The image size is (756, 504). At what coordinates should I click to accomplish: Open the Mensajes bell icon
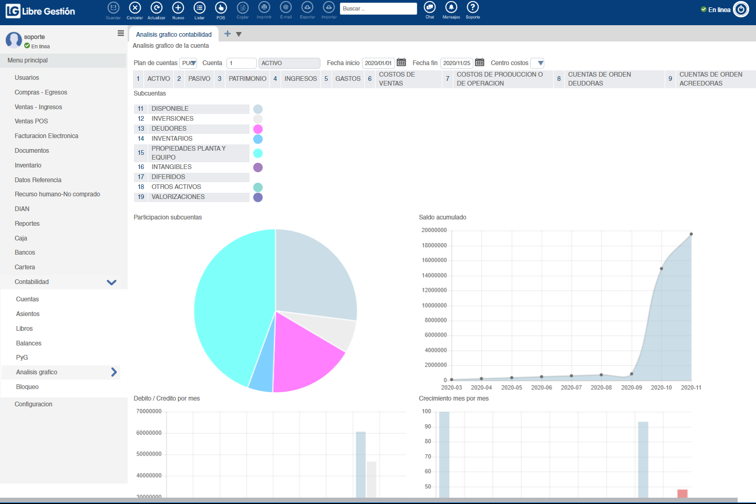point(451,7)
